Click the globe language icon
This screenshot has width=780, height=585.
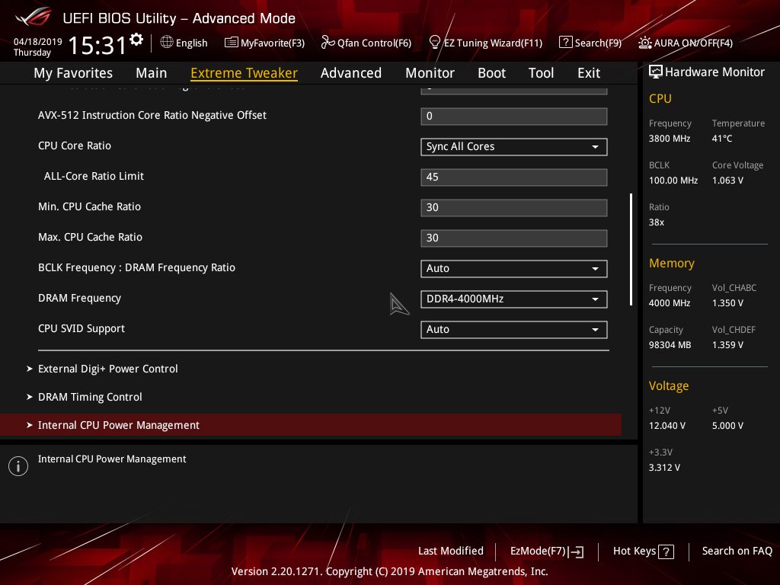(167, 43)
